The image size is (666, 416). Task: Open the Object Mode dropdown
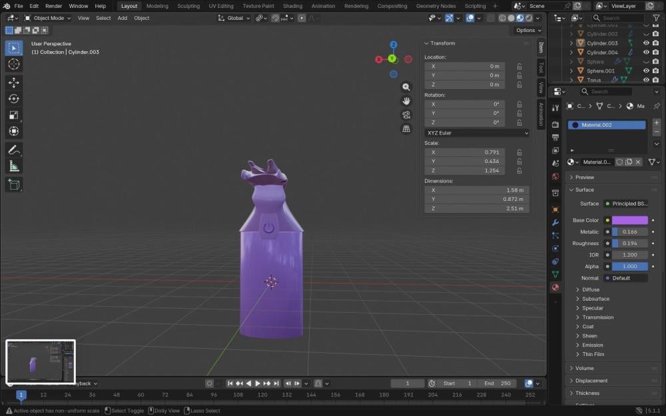47,18
